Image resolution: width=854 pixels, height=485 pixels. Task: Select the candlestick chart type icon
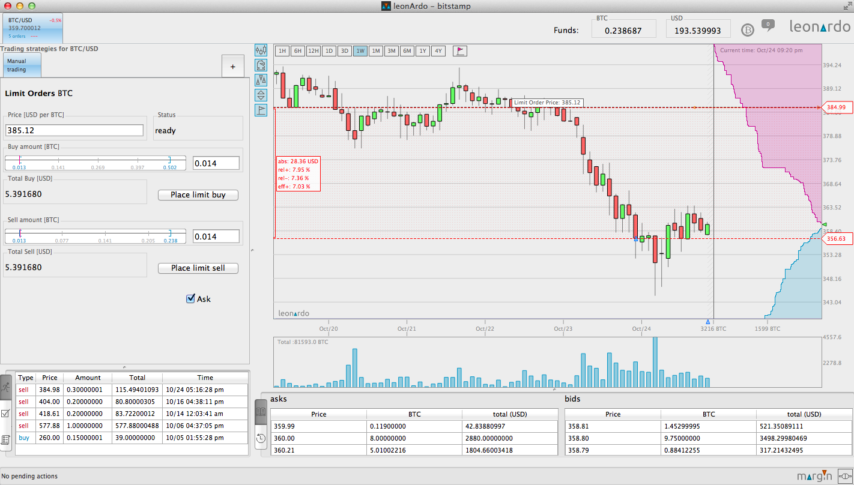click(261, 50)
